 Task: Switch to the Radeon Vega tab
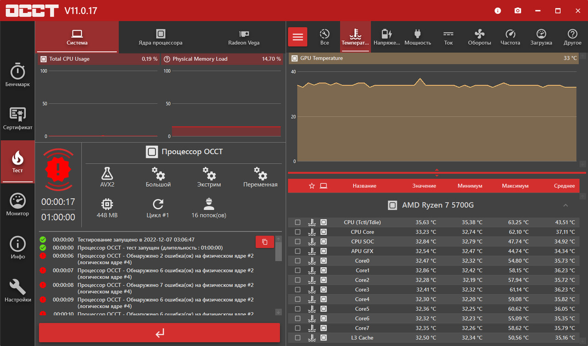pos(244,37)
